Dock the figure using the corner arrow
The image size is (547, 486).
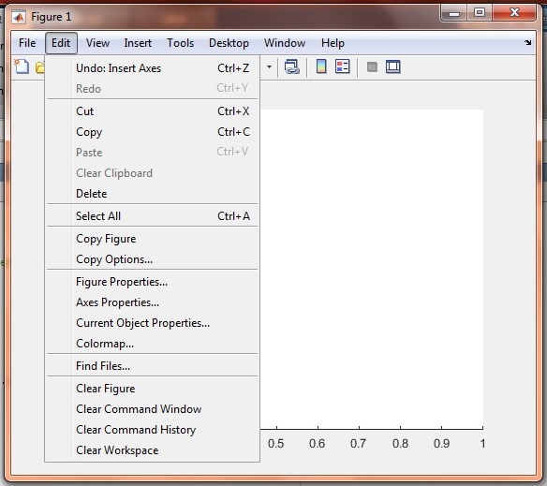(x=528, y=42)
